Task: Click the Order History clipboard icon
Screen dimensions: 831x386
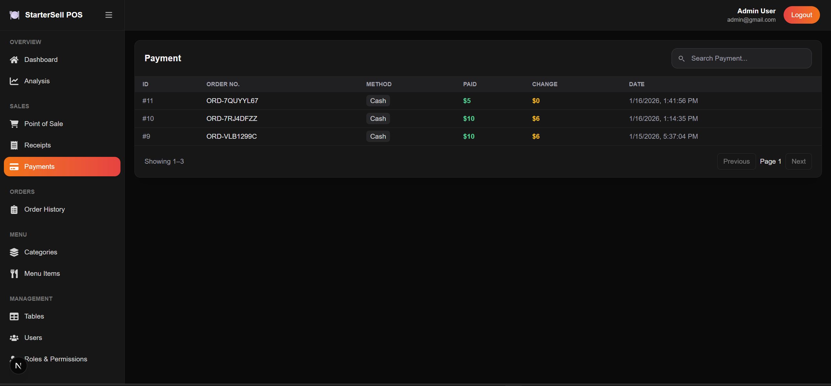Action: [14, 209]
